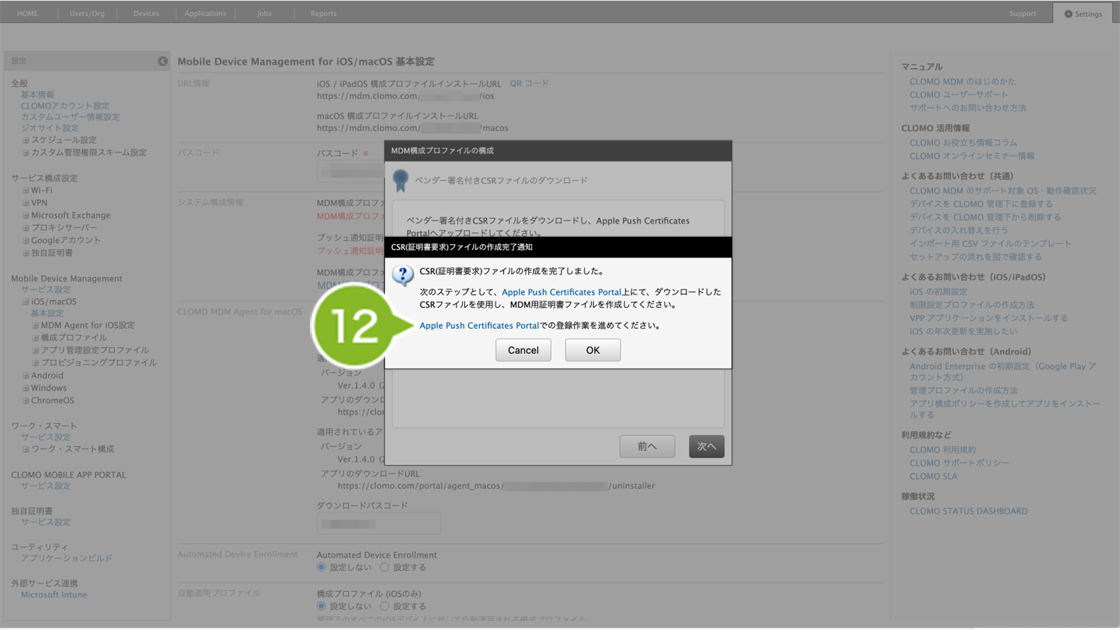The width and height of the screenshot is (1120, 630).
Task: Open CLOMO MDM のはじめかた manual link
Action: pos(963,81)
